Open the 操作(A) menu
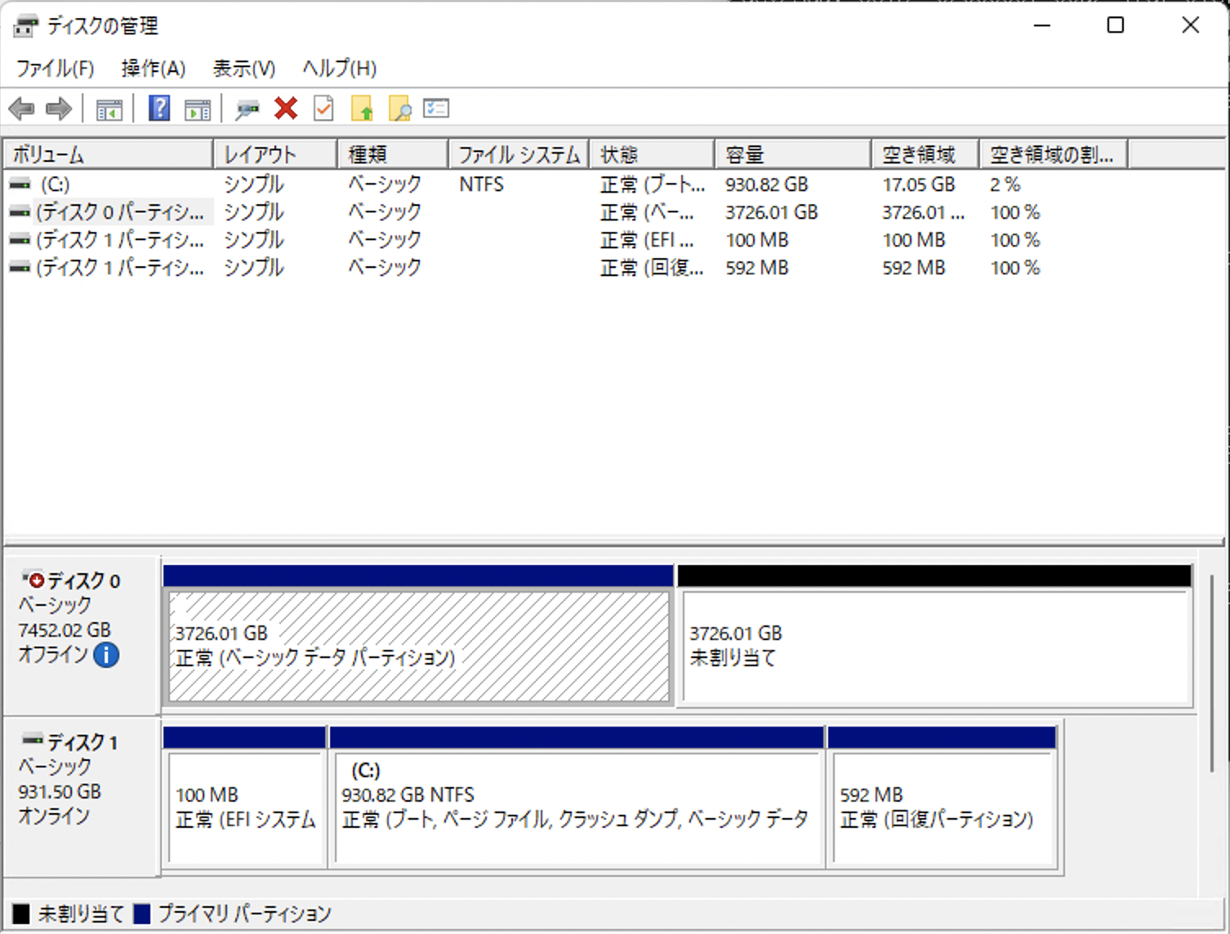1230x934 pixels. coord(153,68)
